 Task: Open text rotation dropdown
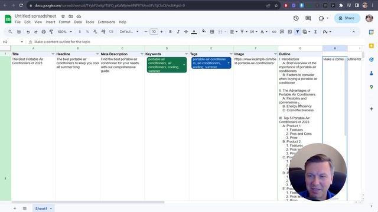pyautogui.click(x=264, y=32)
